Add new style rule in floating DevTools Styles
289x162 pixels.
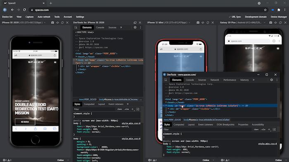pos(269,129)
